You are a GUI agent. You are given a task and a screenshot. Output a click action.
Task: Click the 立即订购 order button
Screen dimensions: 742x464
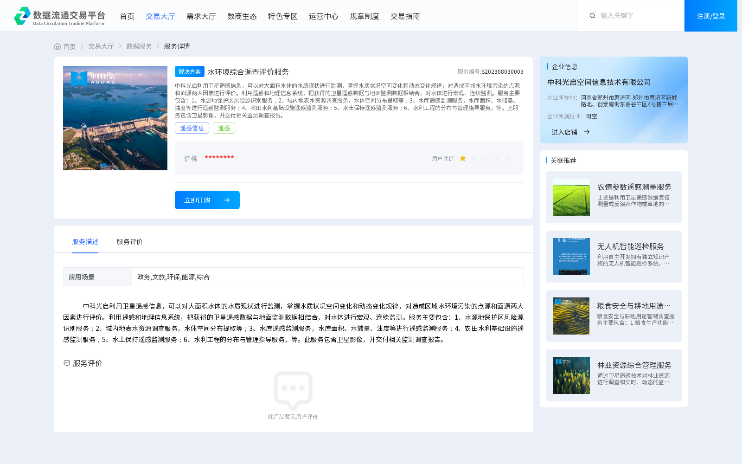click(x=207, y=200)
